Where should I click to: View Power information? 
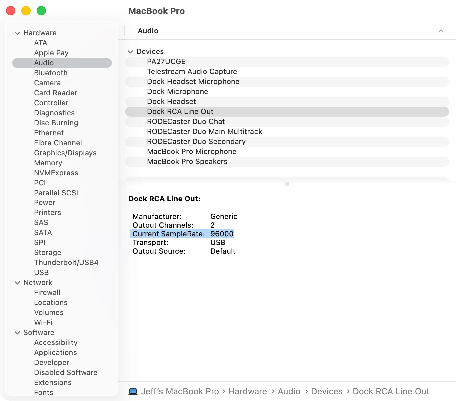[x=45, y=203]
